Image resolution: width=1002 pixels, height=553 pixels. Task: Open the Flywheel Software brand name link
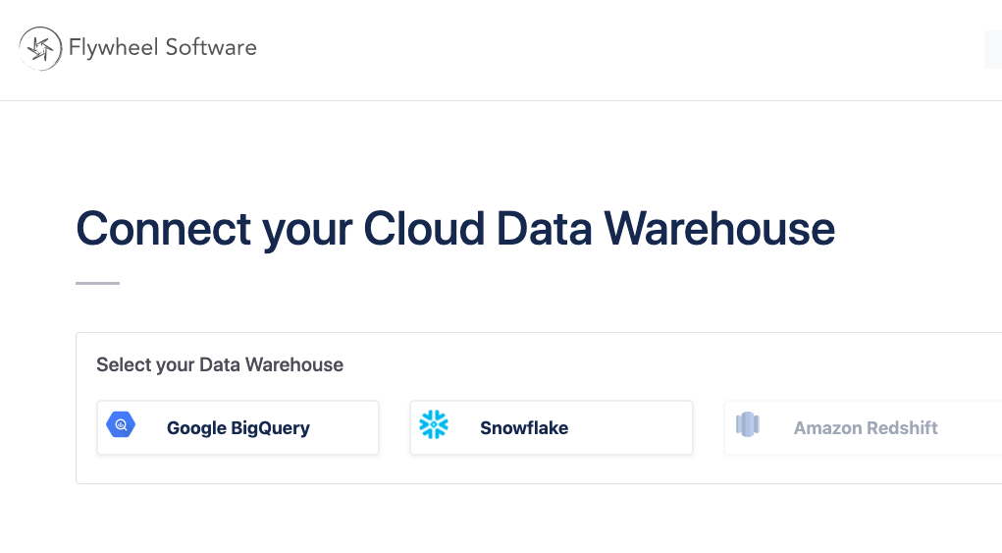click(163, 47)
